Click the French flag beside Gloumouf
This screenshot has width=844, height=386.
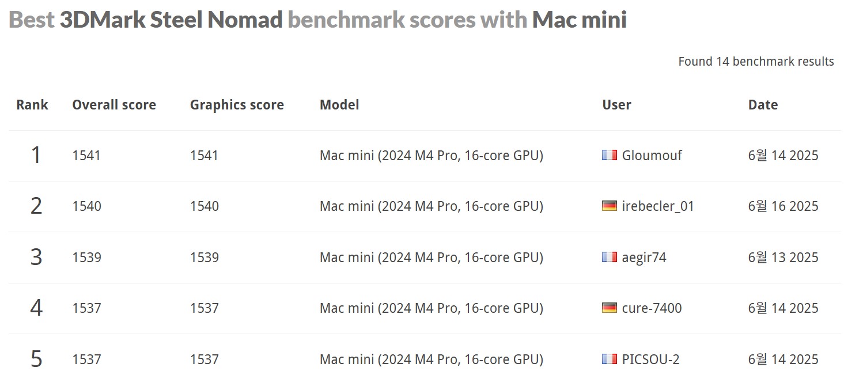610,155
